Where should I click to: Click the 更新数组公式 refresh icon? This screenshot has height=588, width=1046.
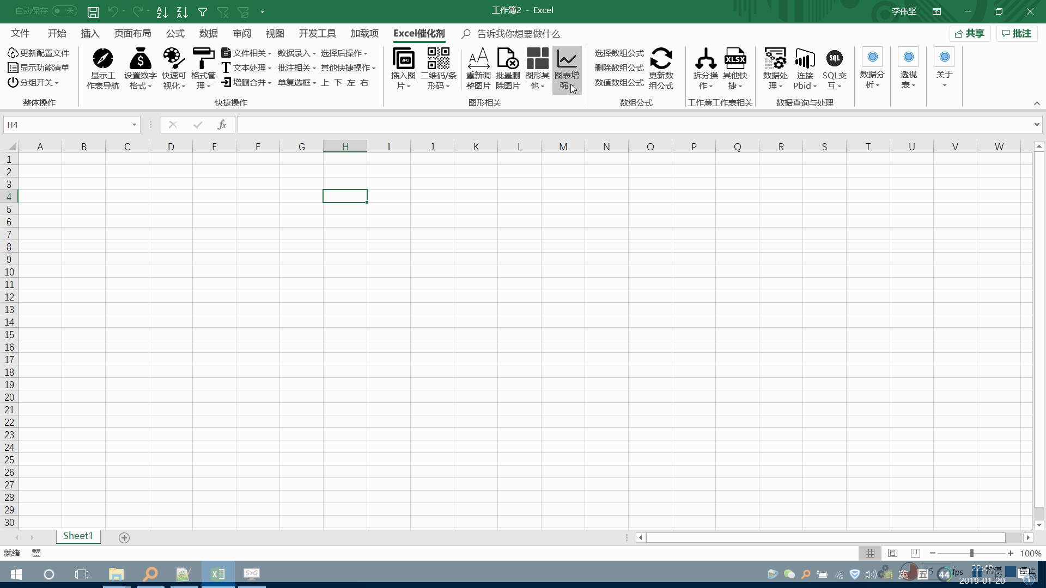click(661, 58)
